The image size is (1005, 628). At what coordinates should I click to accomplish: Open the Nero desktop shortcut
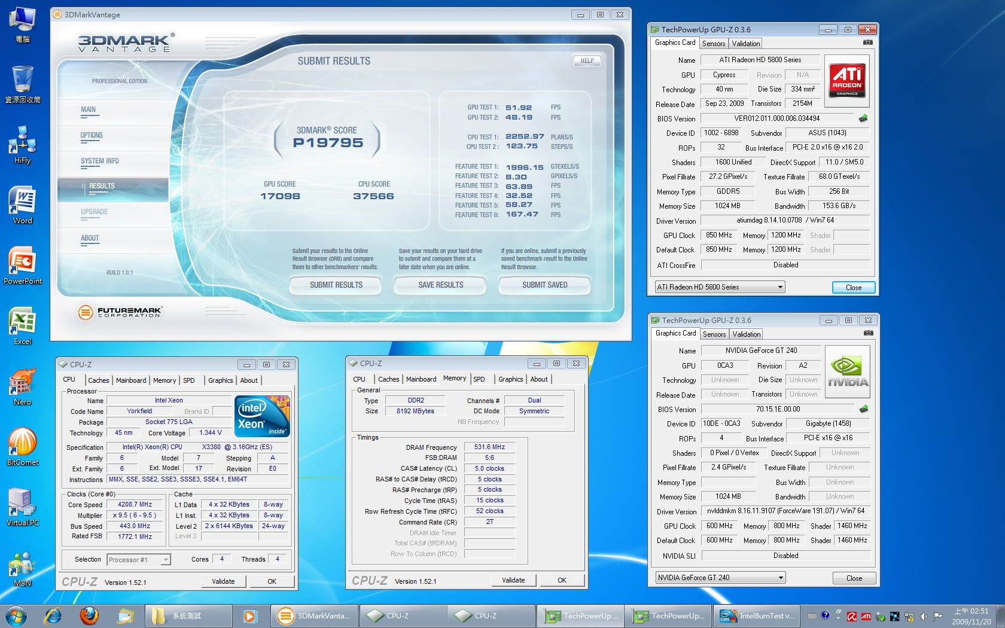[x=22, y=386]
